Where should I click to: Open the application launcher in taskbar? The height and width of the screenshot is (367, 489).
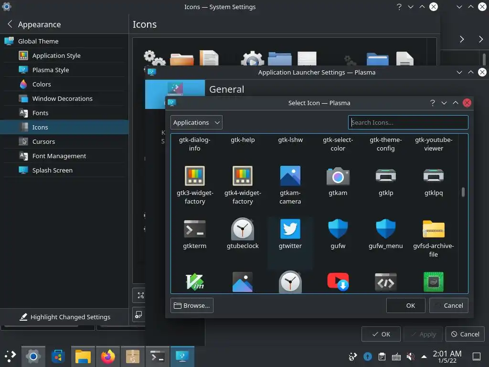(x=10, y=356)
